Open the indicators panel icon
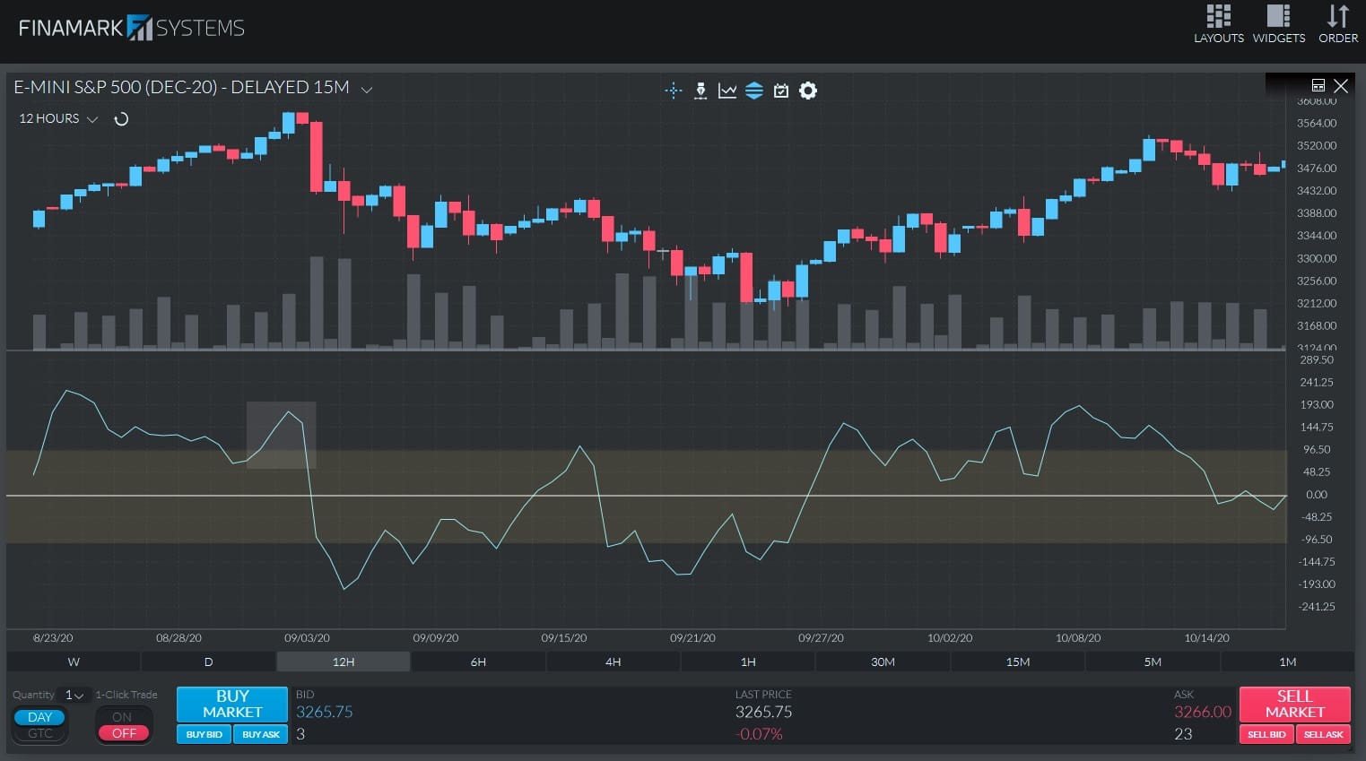This screenshot has height=761, width=1366. (727, 90)
